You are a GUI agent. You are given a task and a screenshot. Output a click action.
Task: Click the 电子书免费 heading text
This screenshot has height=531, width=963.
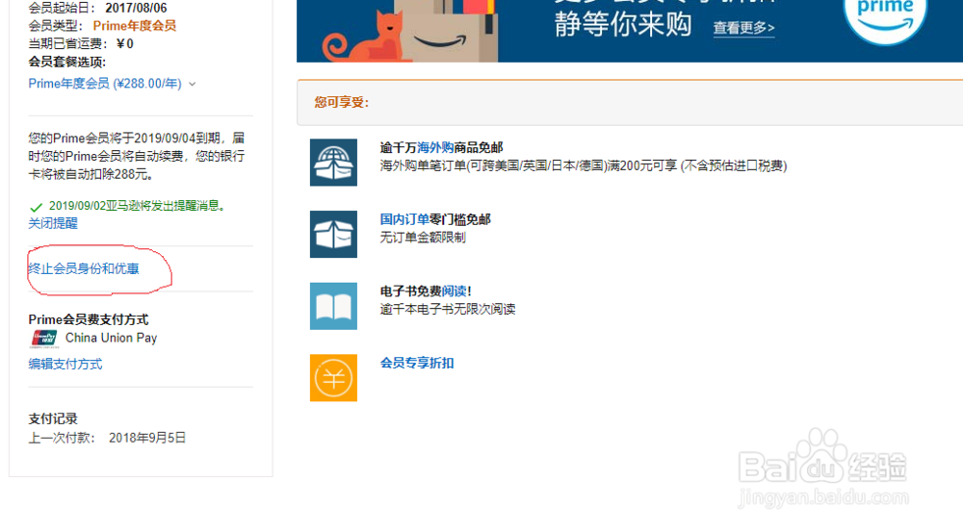tap(411, 291)
